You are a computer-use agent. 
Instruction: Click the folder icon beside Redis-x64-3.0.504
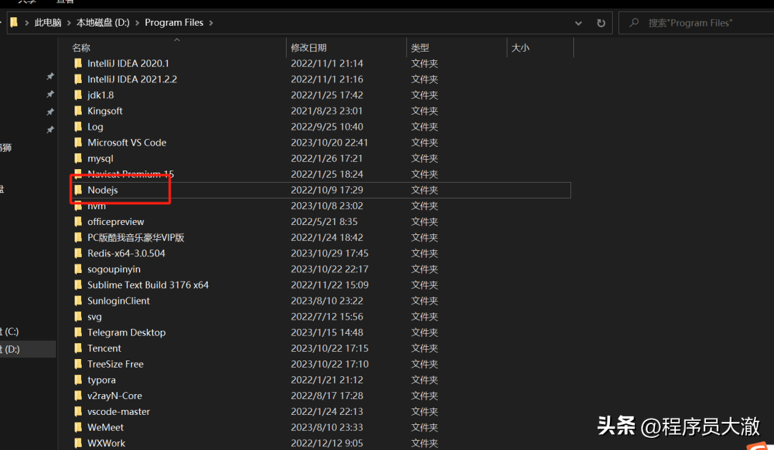coord(78,253)
